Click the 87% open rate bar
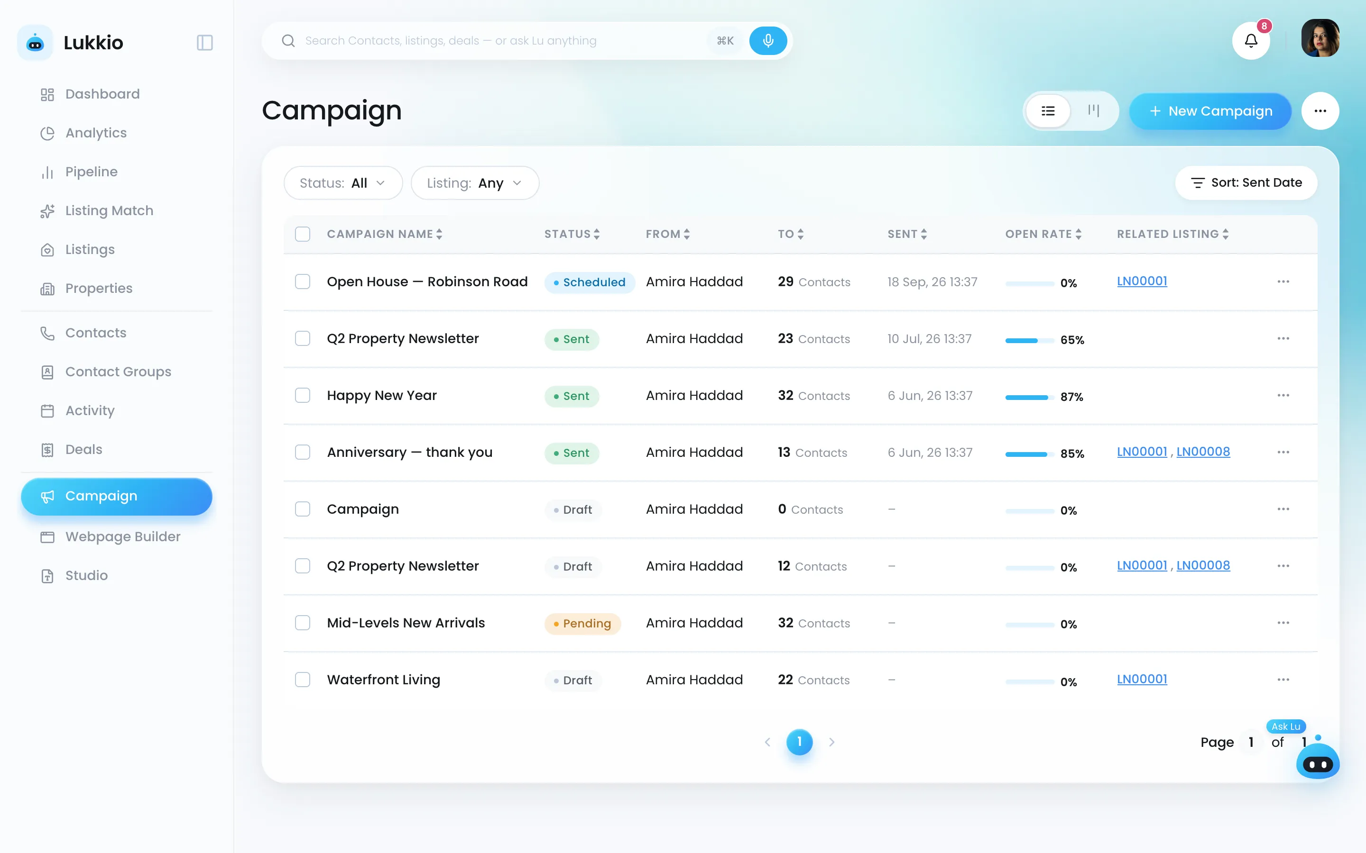1366x853 pixels. pos(1030,397)
